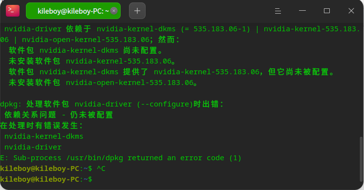This screenshot has height=190, width=364.
Task: Click the empty prompt on the last line
Action: [x=46, y=179]
